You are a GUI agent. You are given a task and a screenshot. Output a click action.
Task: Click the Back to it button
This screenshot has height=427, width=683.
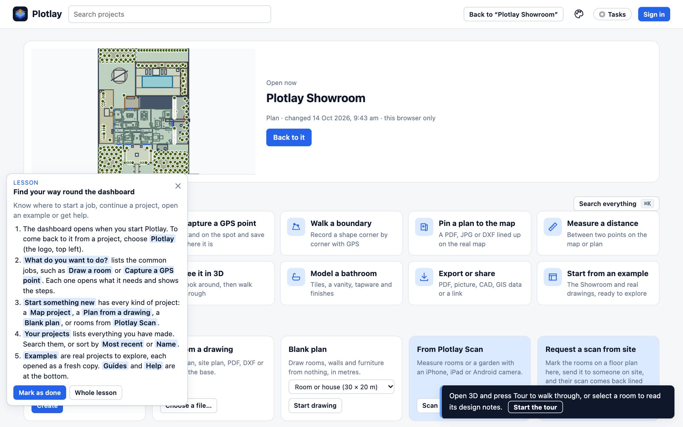(289, 137)
